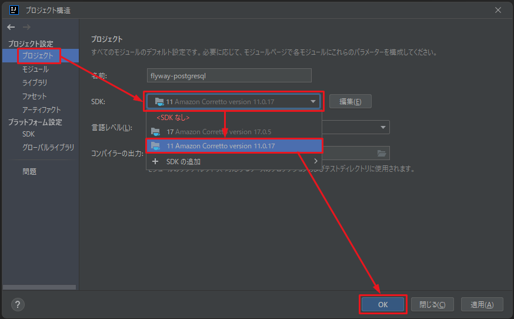Image resolution: width=514 pixels, height=319 pixels.
Task: Open ライブラリ settings page
Action: coord(35,83)
